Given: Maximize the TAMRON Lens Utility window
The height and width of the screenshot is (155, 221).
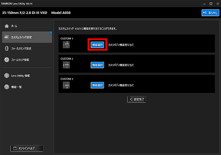Looking at the screenshot, I should pyautogui.click(x=211, y=3).
